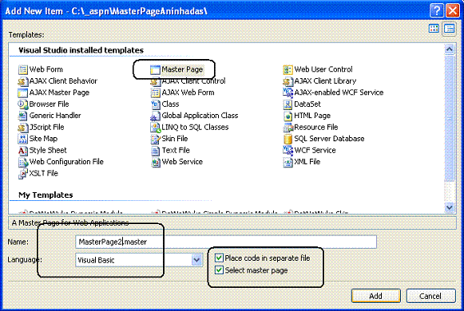Choose the Style Sheet icon

pyautogui.click(x=23, y=151)
